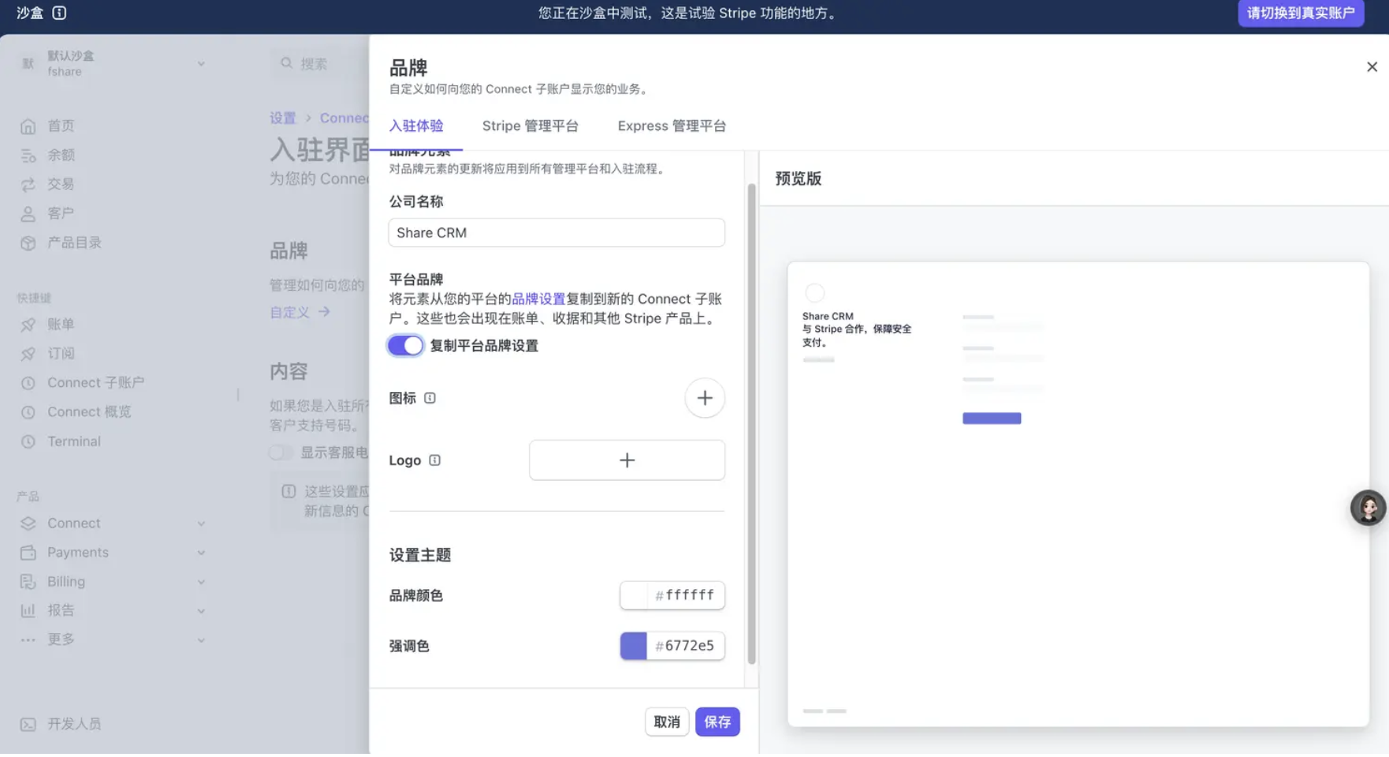Open the purple 强调色 swatch
Viewport: 1389px width, 757px height.
tap(633, 646)
